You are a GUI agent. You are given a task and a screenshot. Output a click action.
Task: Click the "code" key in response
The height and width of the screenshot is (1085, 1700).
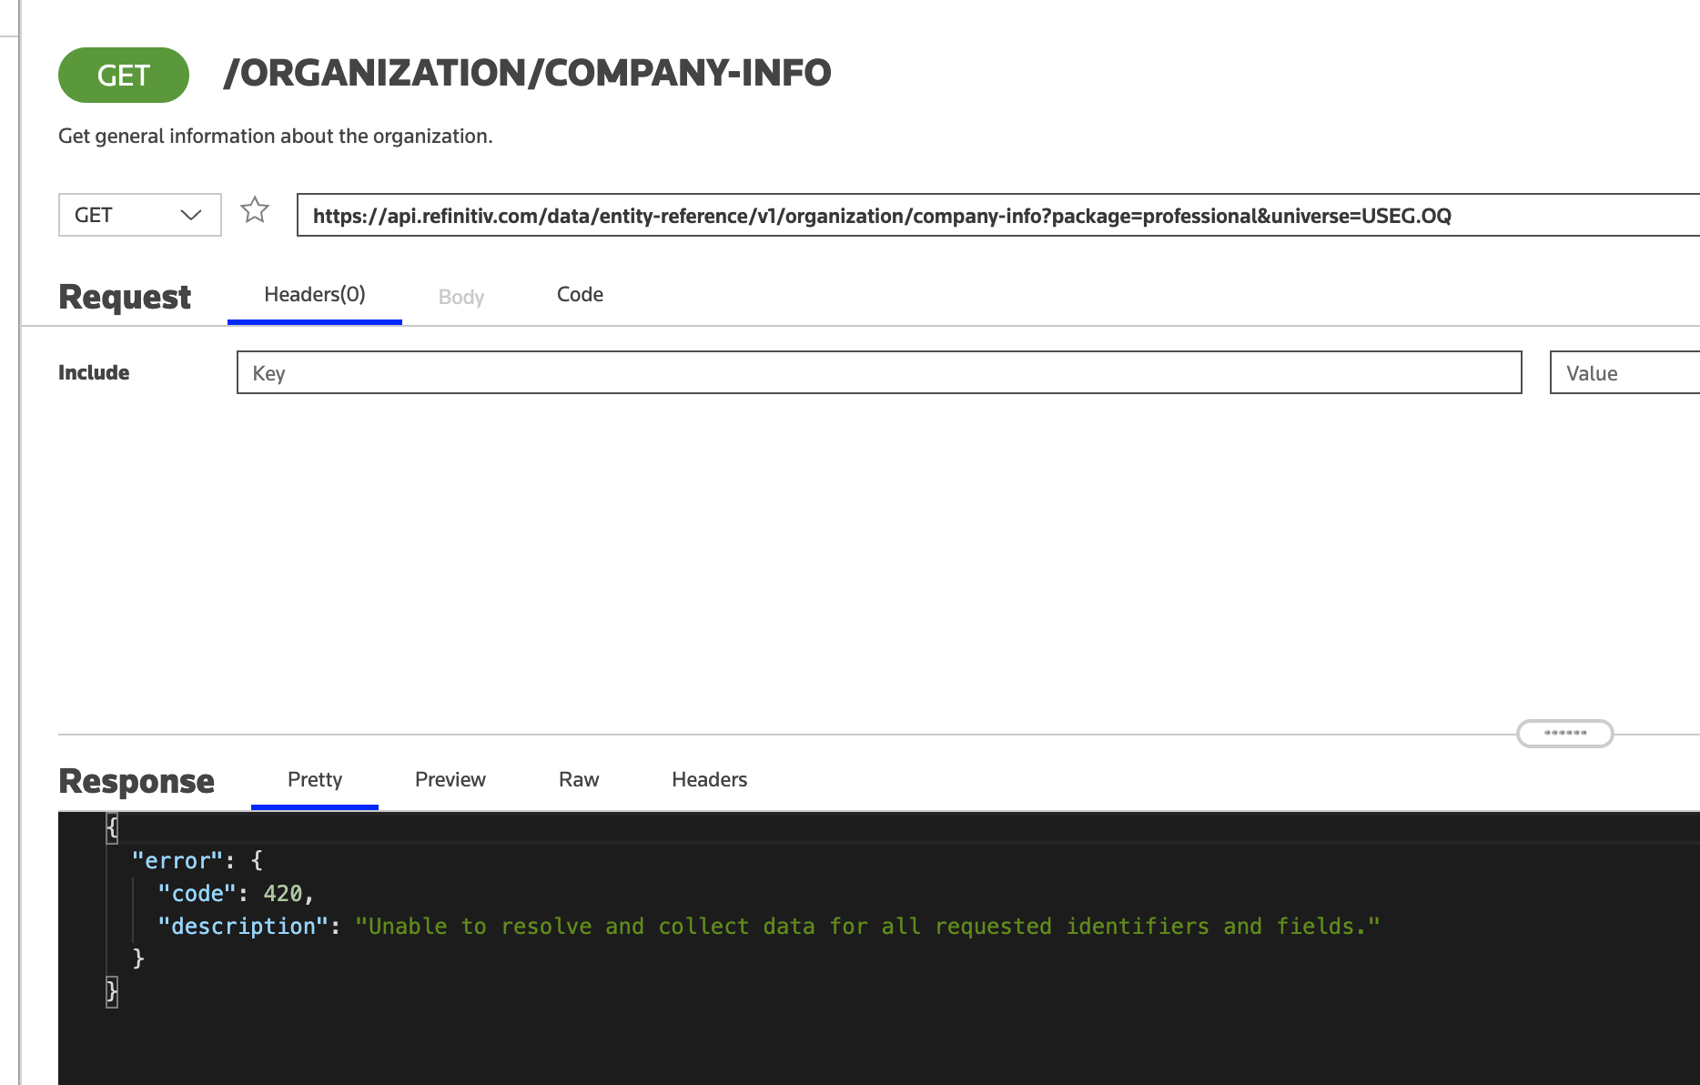pos(197,894)
